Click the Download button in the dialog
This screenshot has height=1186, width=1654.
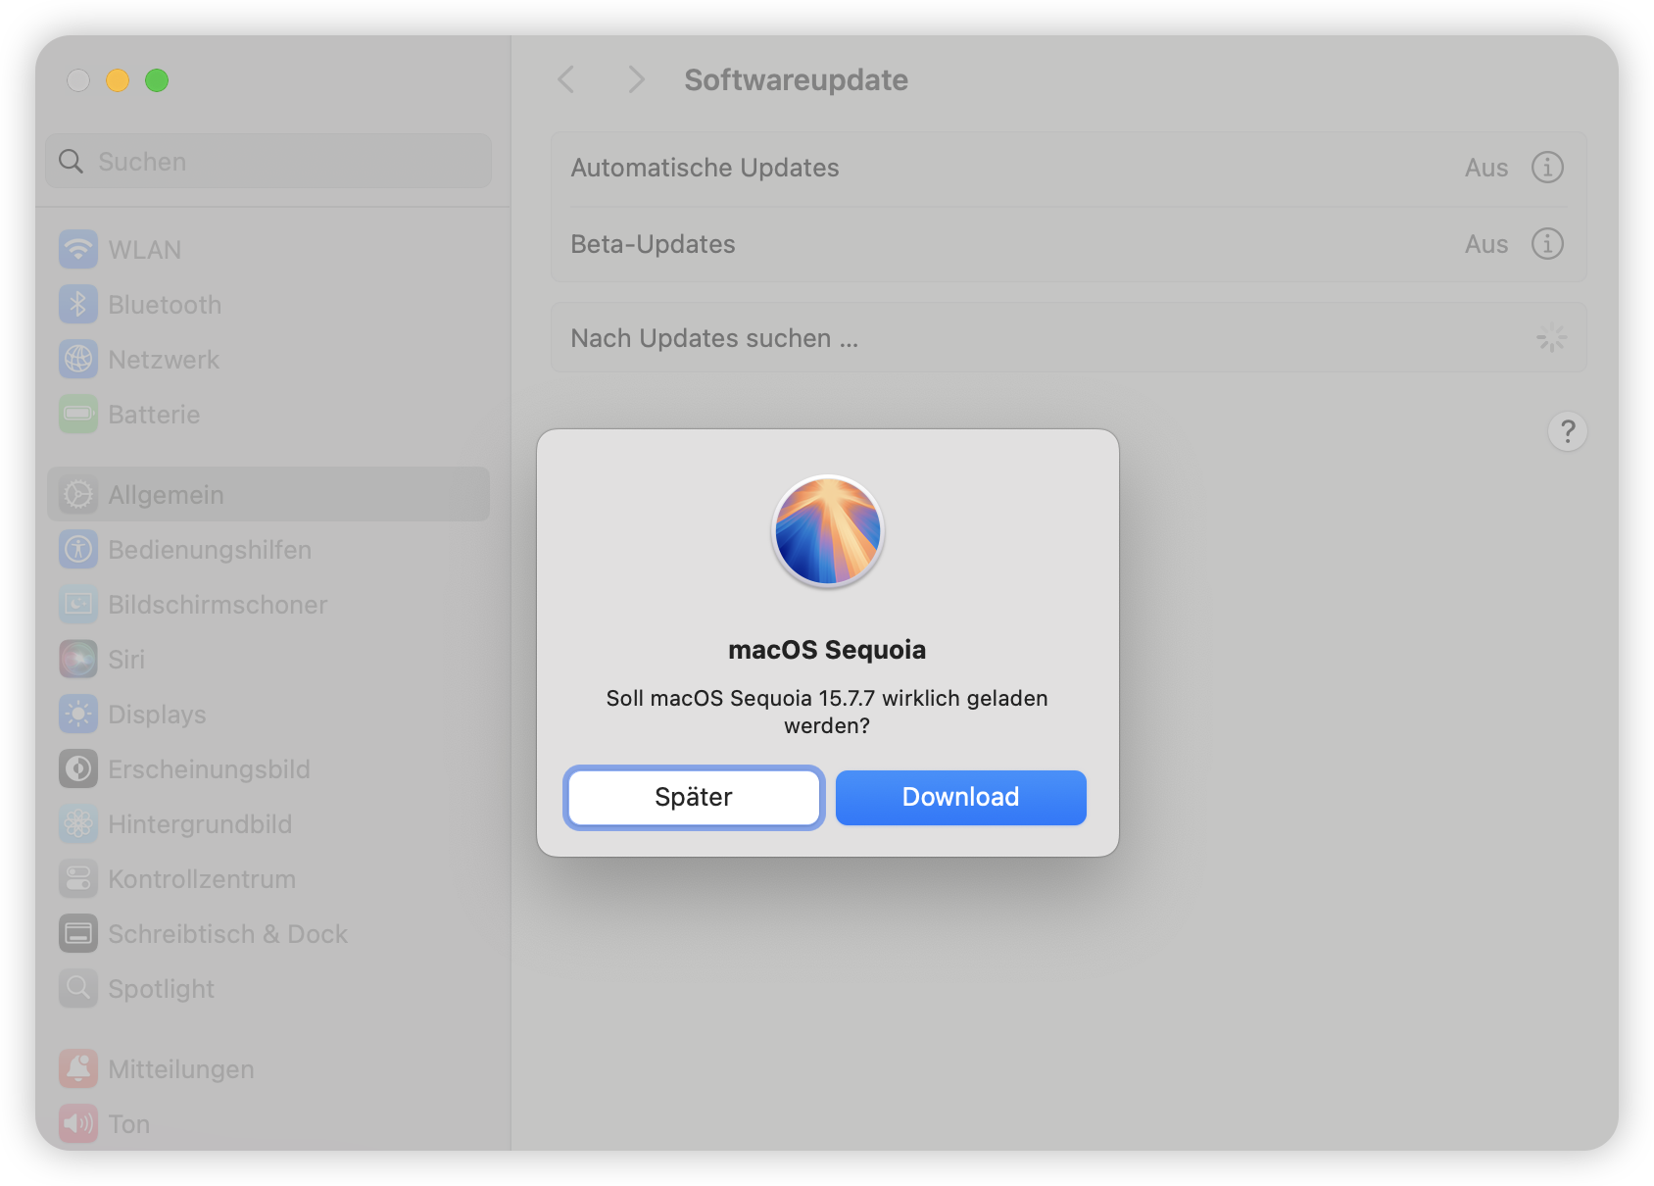pyautogui.click(x=960, y=797)
